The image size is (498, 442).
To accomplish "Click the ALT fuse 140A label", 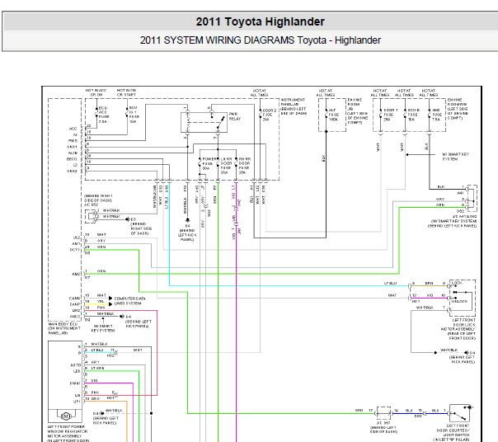I will pos(333,115).
